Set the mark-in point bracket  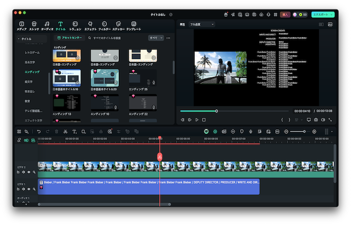click(282, 120)
